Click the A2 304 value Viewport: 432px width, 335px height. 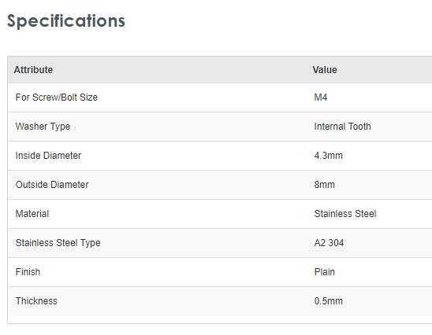329,243
